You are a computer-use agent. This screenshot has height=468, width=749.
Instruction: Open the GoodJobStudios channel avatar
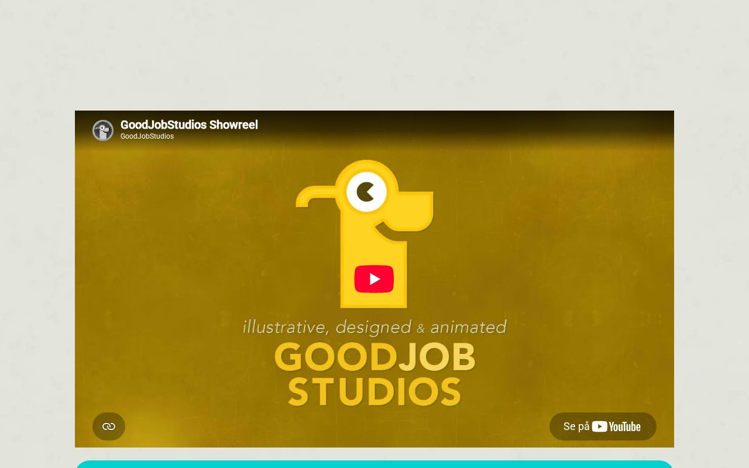click(103, 130)
